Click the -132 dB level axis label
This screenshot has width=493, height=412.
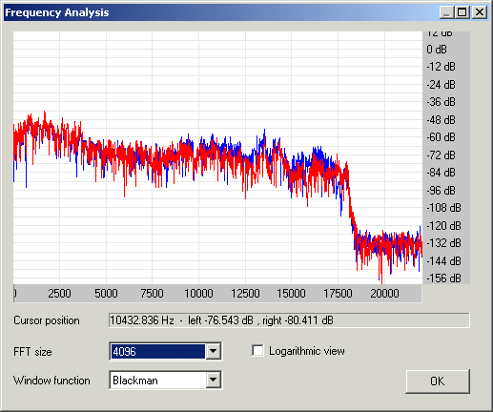(x=443, y=243)
